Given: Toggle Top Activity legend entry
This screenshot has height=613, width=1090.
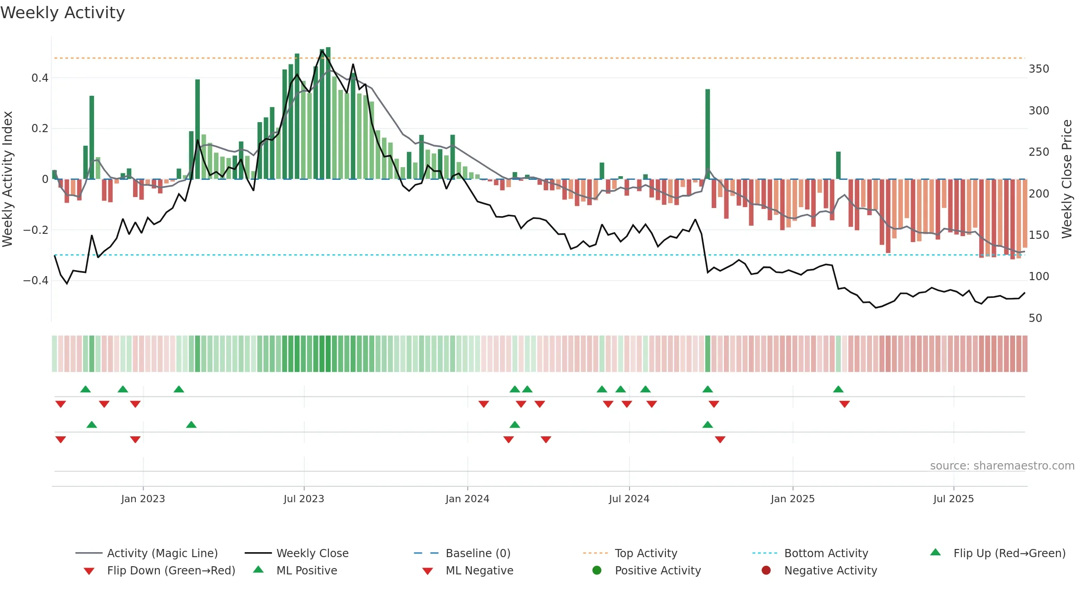Looking at the screenshot, I should click(630, 553).
